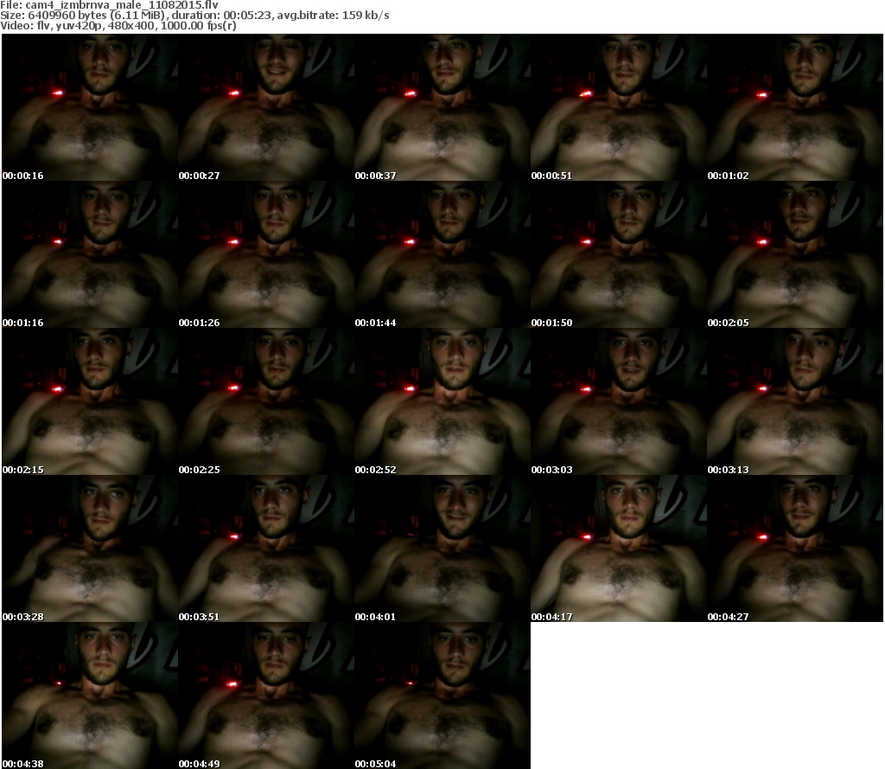The height and width of the screenshot is (769, 885).
Task: Click the 00:04:17 preview thumbnail
Action: pos(619,548)
